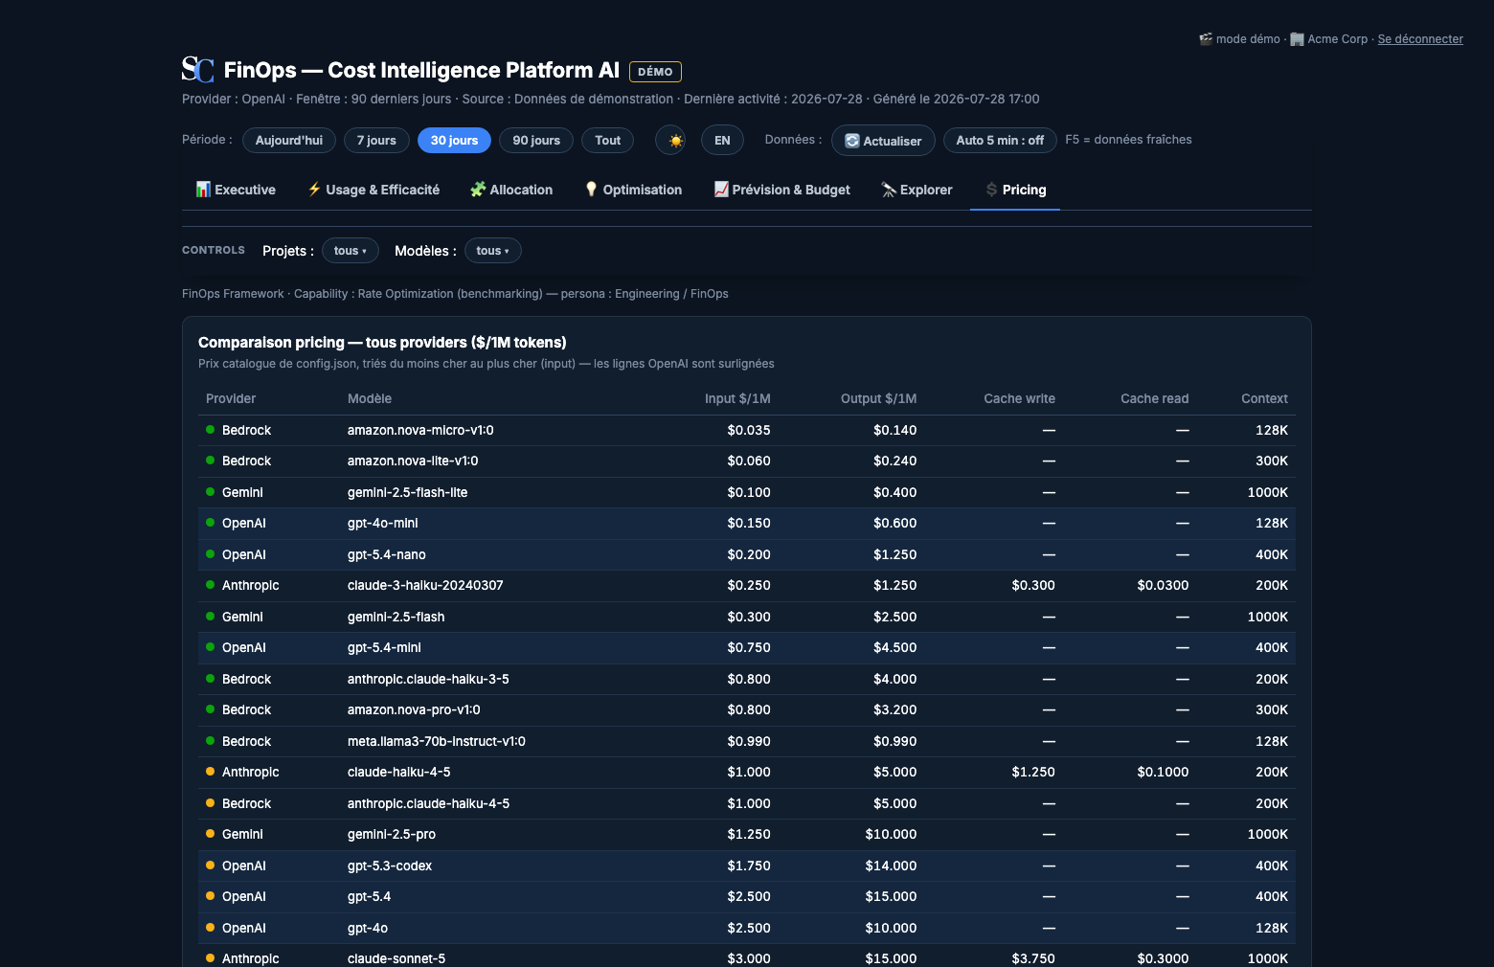The image size is (1494, 967).
Task: Click the Output $/1M column header
Action: tap(878, 398)
